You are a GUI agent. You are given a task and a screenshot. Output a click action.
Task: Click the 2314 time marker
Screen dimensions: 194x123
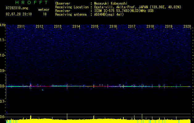pos(76,26)
